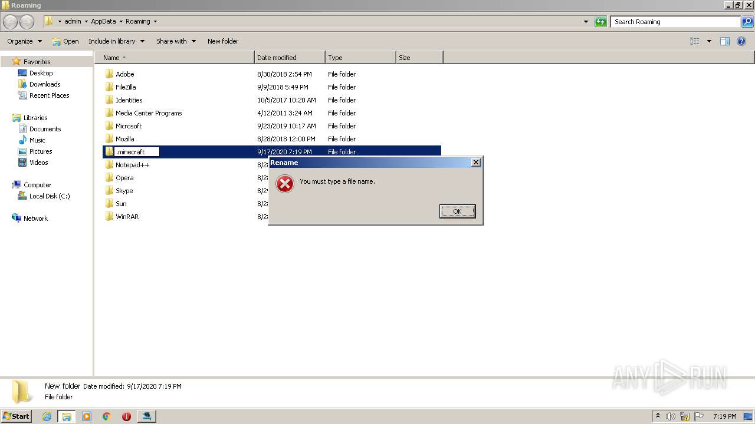Select the WinRAR folder

point(127,217)
